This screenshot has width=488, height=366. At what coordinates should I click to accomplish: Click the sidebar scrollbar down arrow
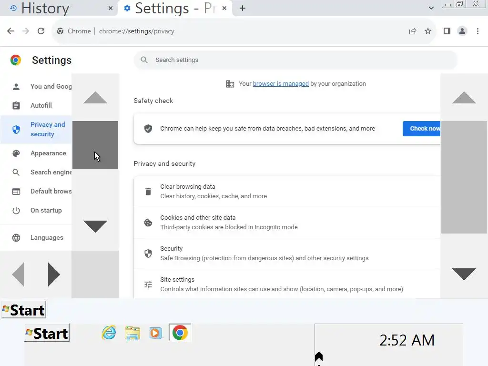click(95, 226)
